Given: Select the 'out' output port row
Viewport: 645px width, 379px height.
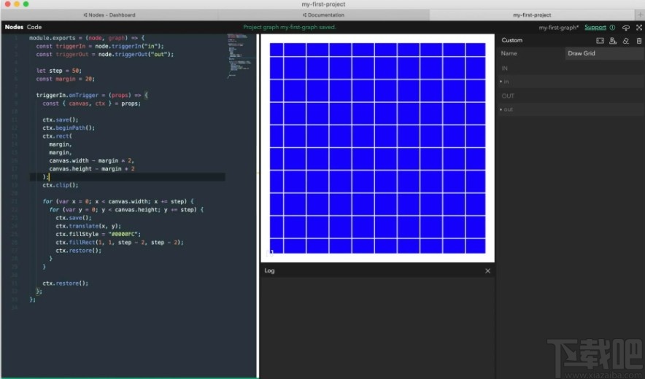Looking at the screenshot, I should coord(571,109).
